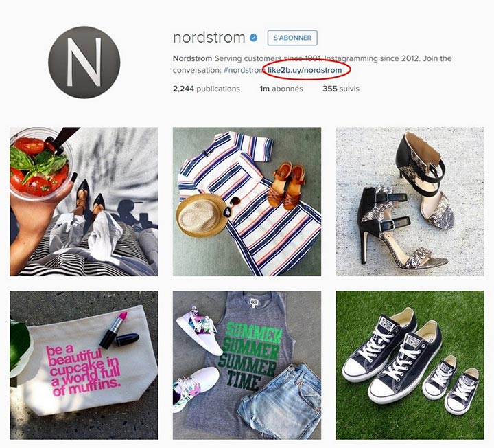Click the nordstrom username heading
Image resolution: width=494 pixels, height=448 pixels.
(209, 38)
